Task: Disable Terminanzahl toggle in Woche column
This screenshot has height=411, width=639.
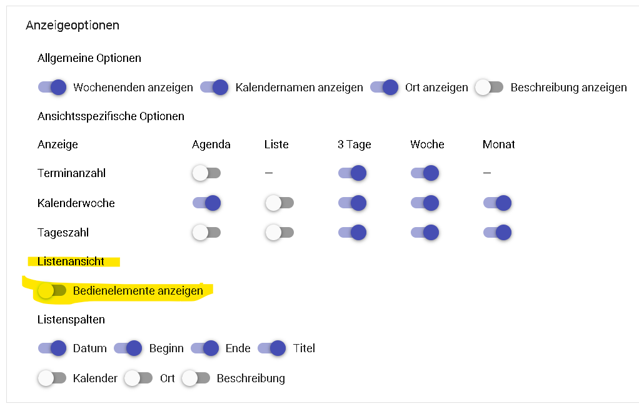Action: [x=425, y=173]
